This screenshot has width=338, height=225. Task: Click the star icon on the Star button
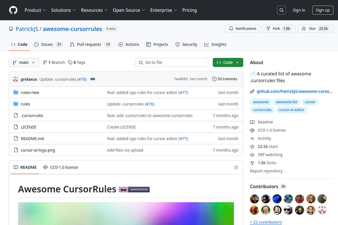(304, 28)
